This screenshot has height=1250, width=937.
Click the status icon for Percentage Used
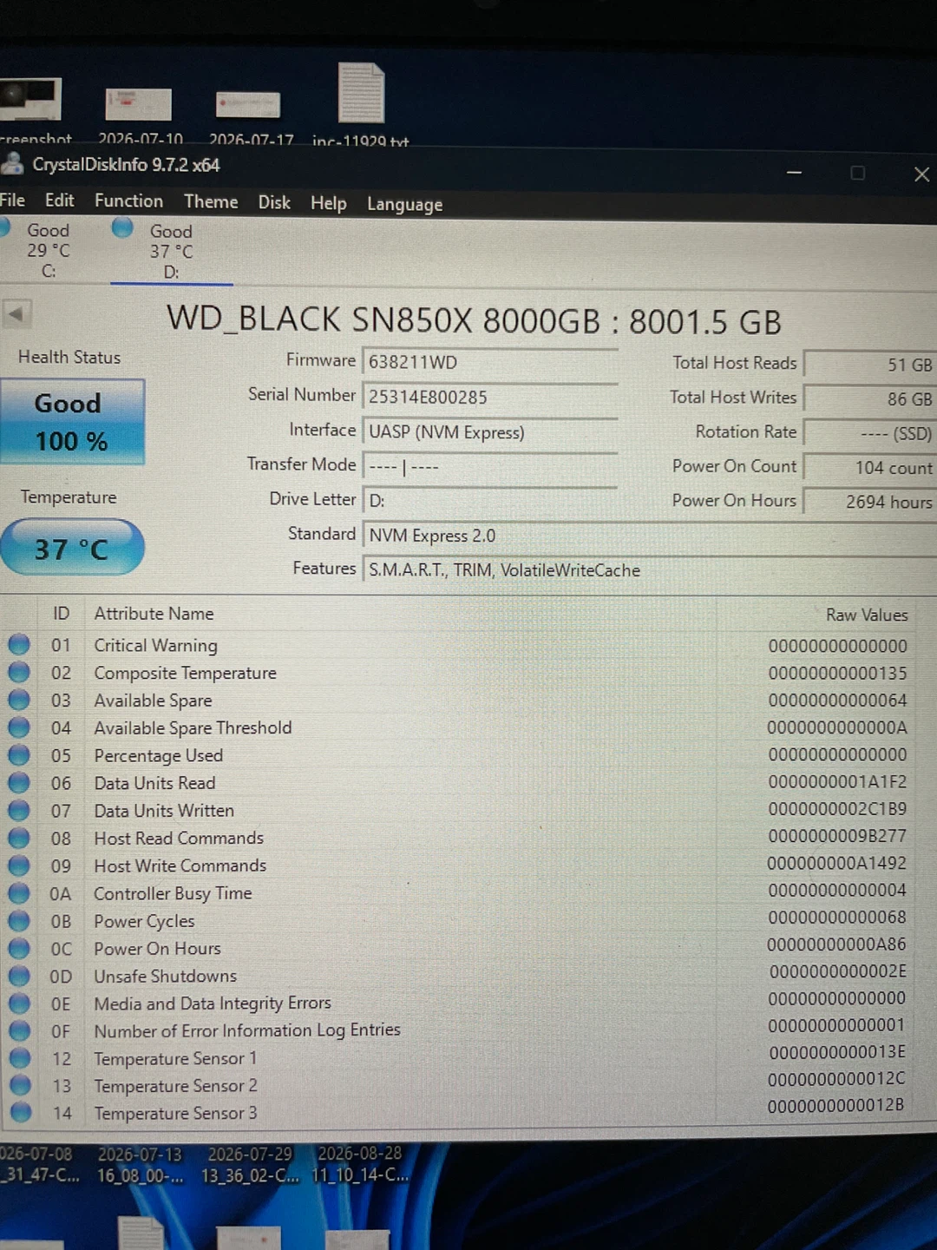coord(19,755)
